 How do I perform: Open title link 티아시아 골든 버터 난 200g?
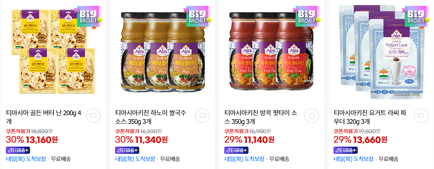click(x=44, y=117)
